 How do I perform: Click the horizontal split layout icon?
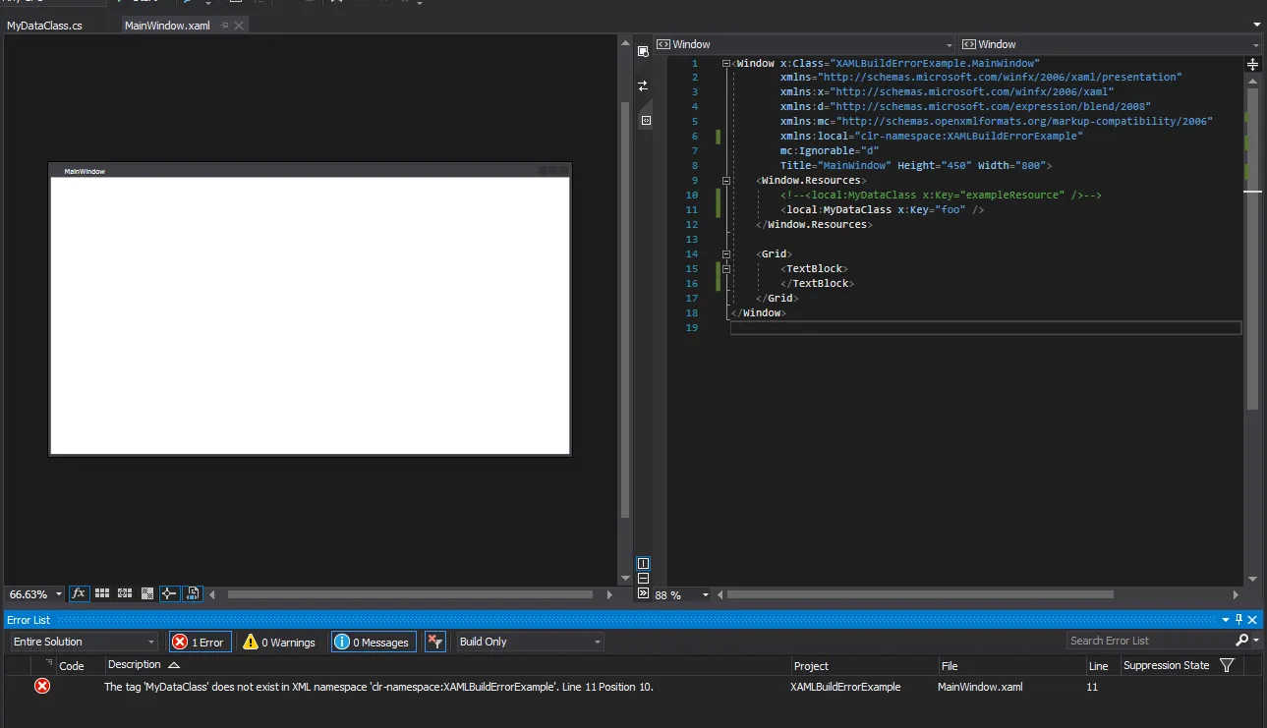point(643,579)
